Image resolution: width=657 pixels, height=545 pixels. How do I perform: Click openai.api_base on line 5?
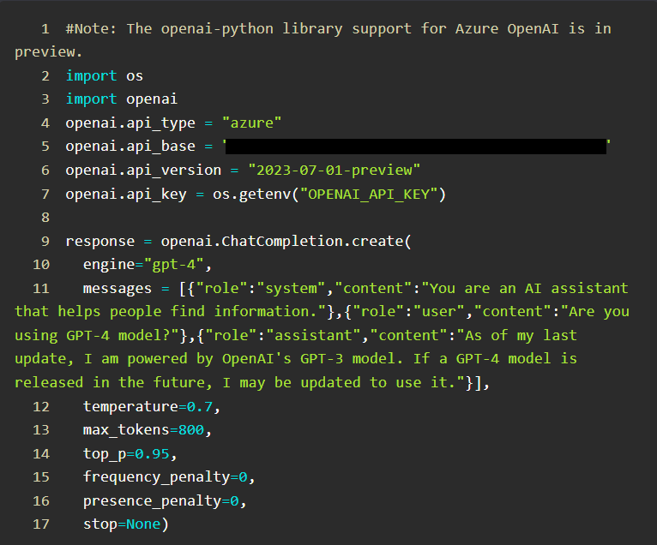[x=130, y=147]
